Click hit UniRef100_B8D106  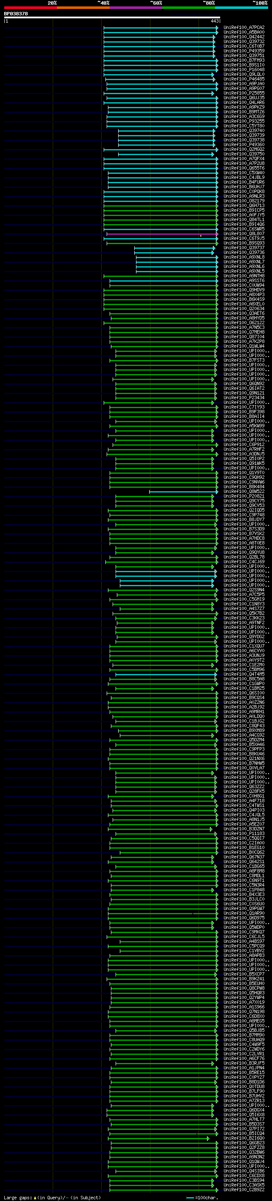point(244,1082)
